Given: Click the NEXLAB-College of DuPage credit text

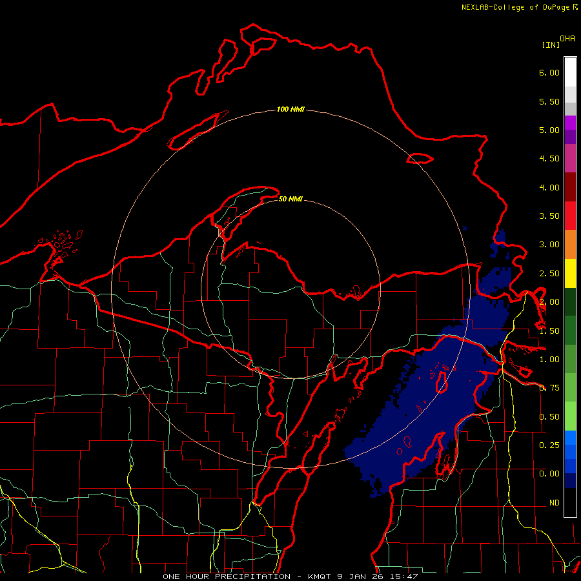Looking at the screenshot, I should coord(519,7).
